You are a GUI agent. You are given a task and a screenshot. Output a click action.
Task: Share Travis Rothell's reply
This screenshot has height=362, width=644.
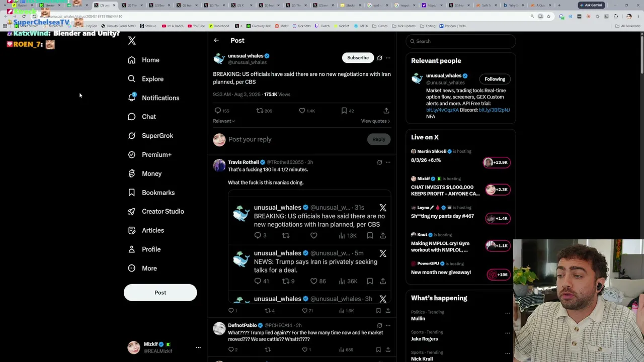388,311
